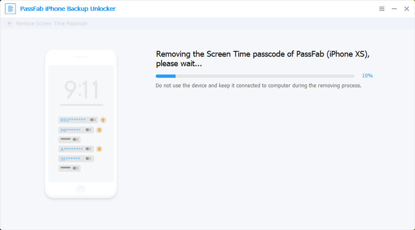Click the K53 masked passcode text
415x230 pixels.
click(x=73, y=120)
